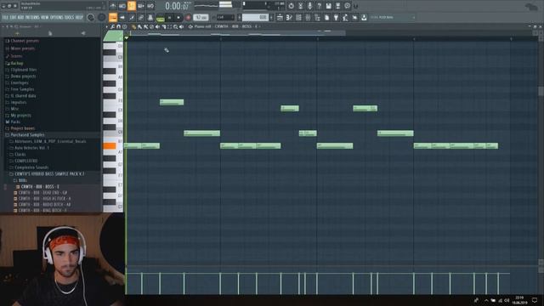Expand the Purchased Samples folder

27,134
